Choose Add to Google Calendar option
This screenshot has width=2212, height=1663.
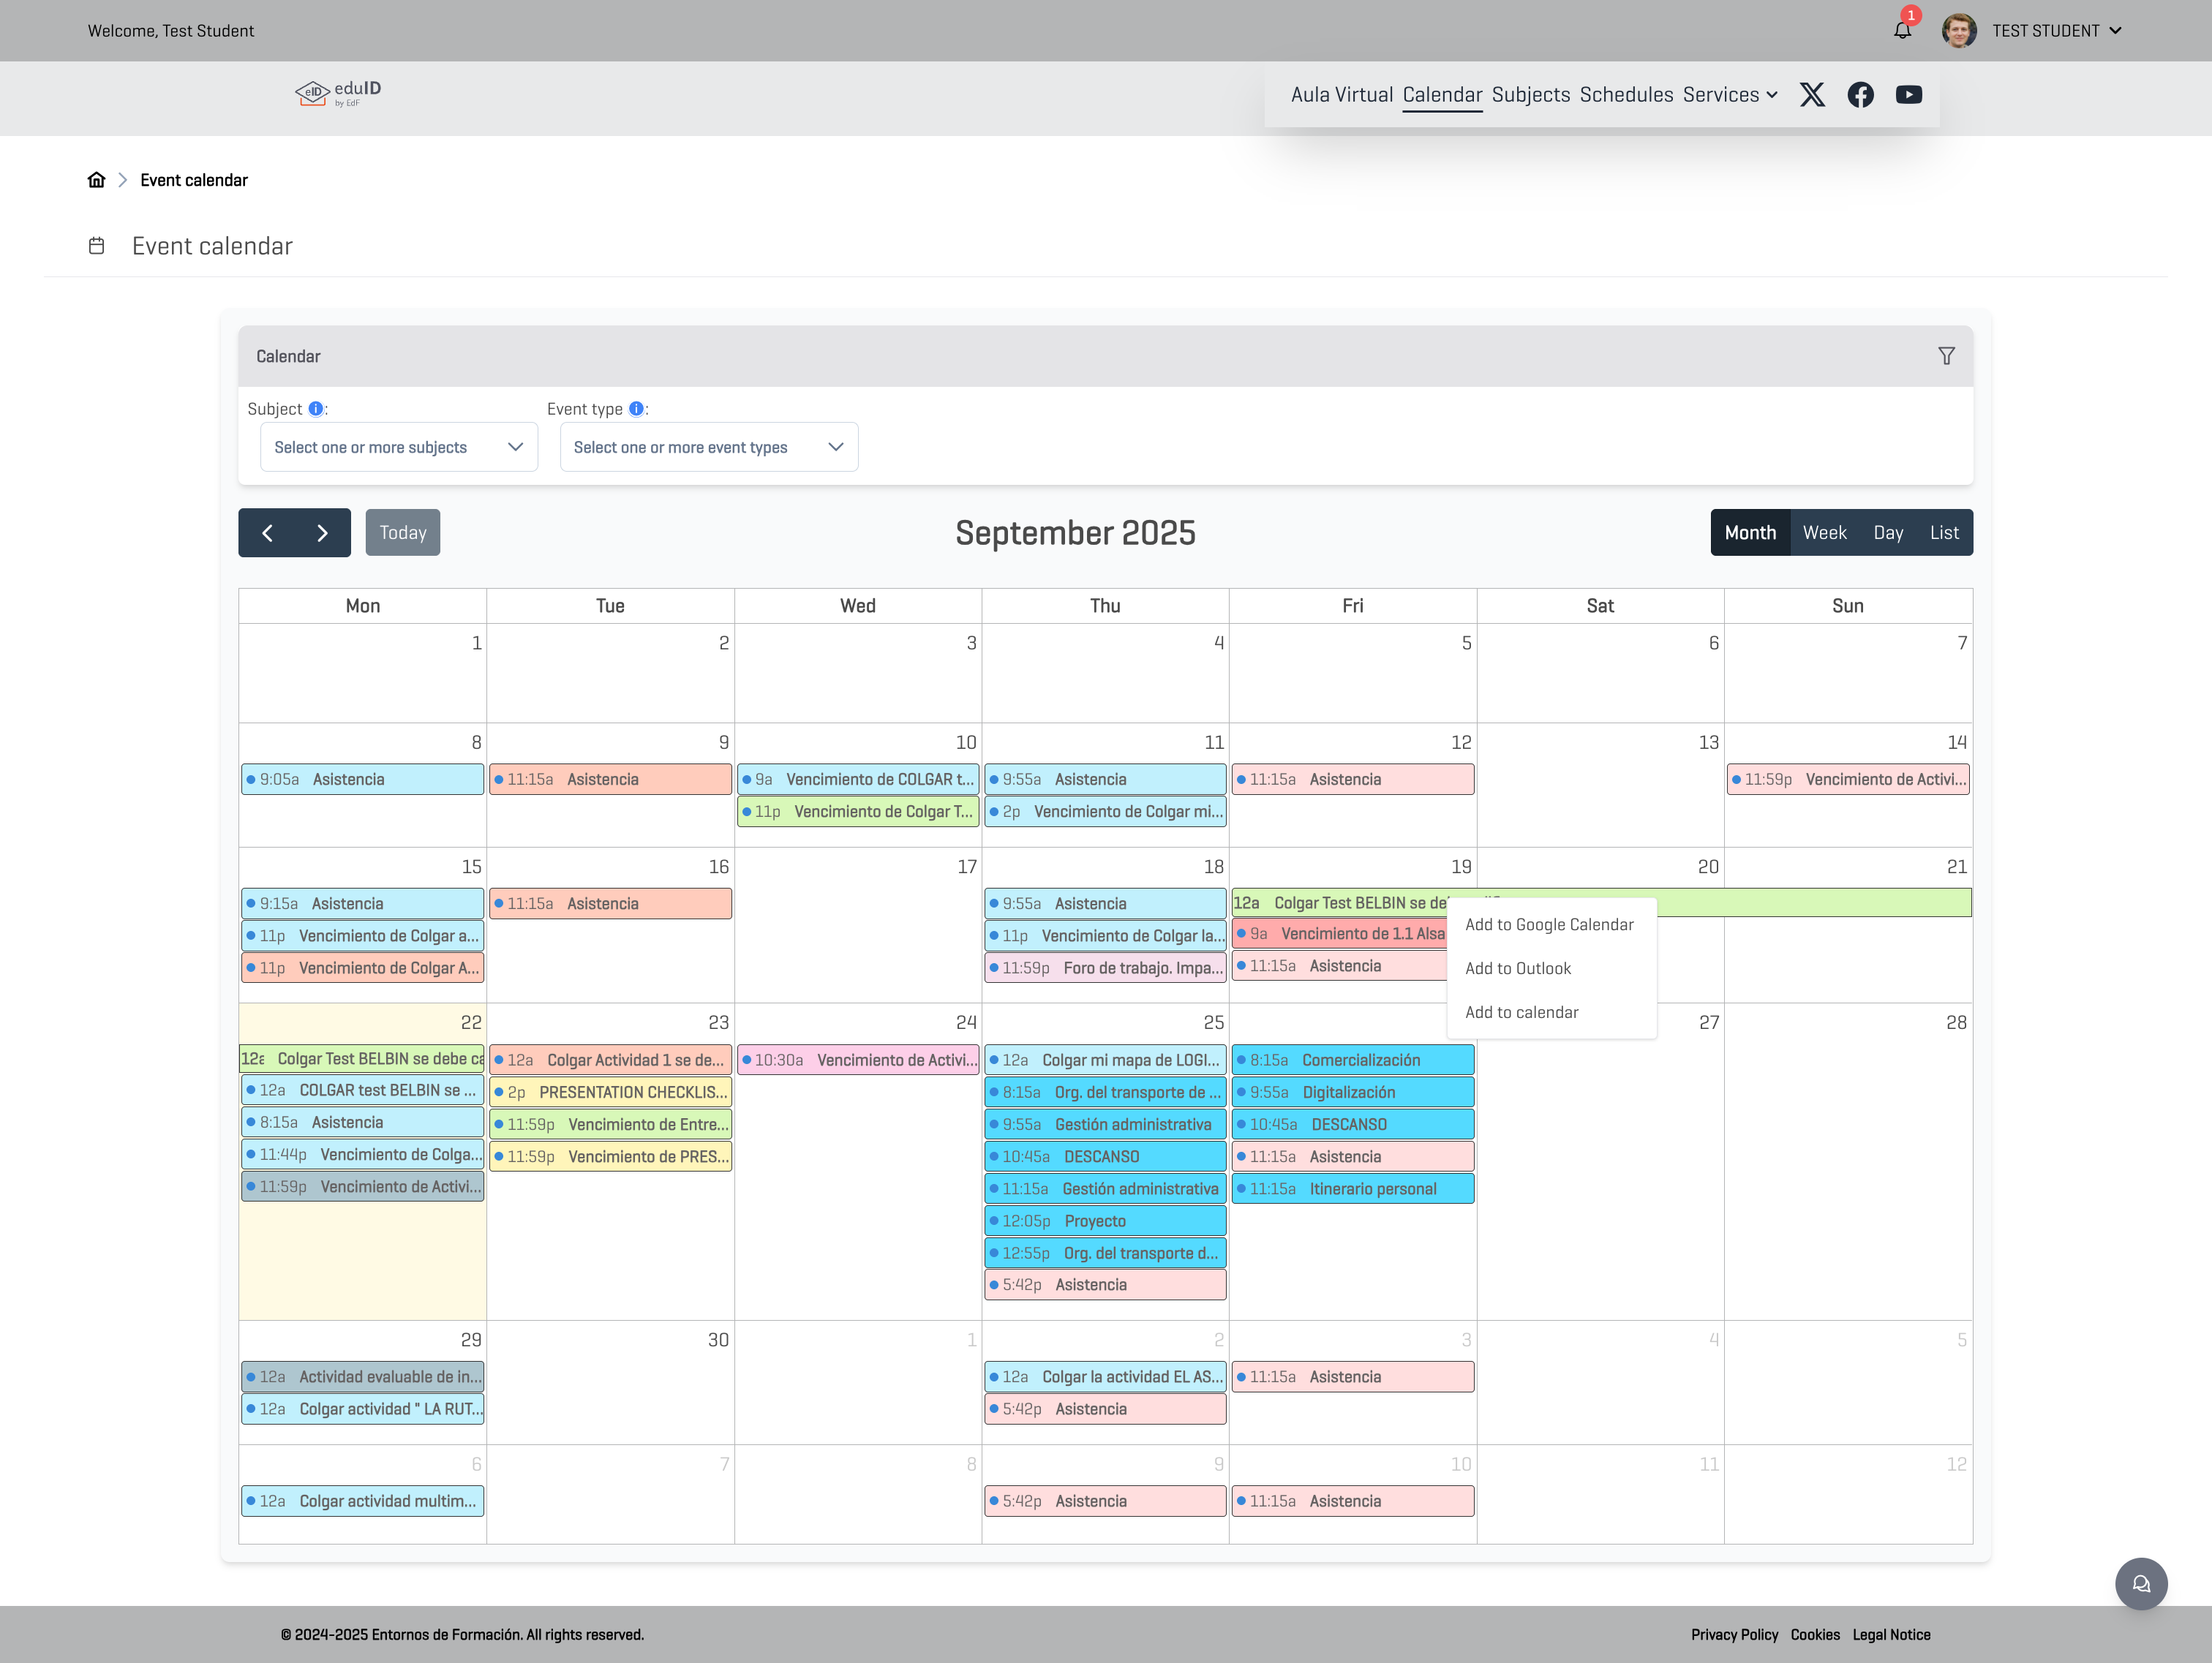[1549, 925]
